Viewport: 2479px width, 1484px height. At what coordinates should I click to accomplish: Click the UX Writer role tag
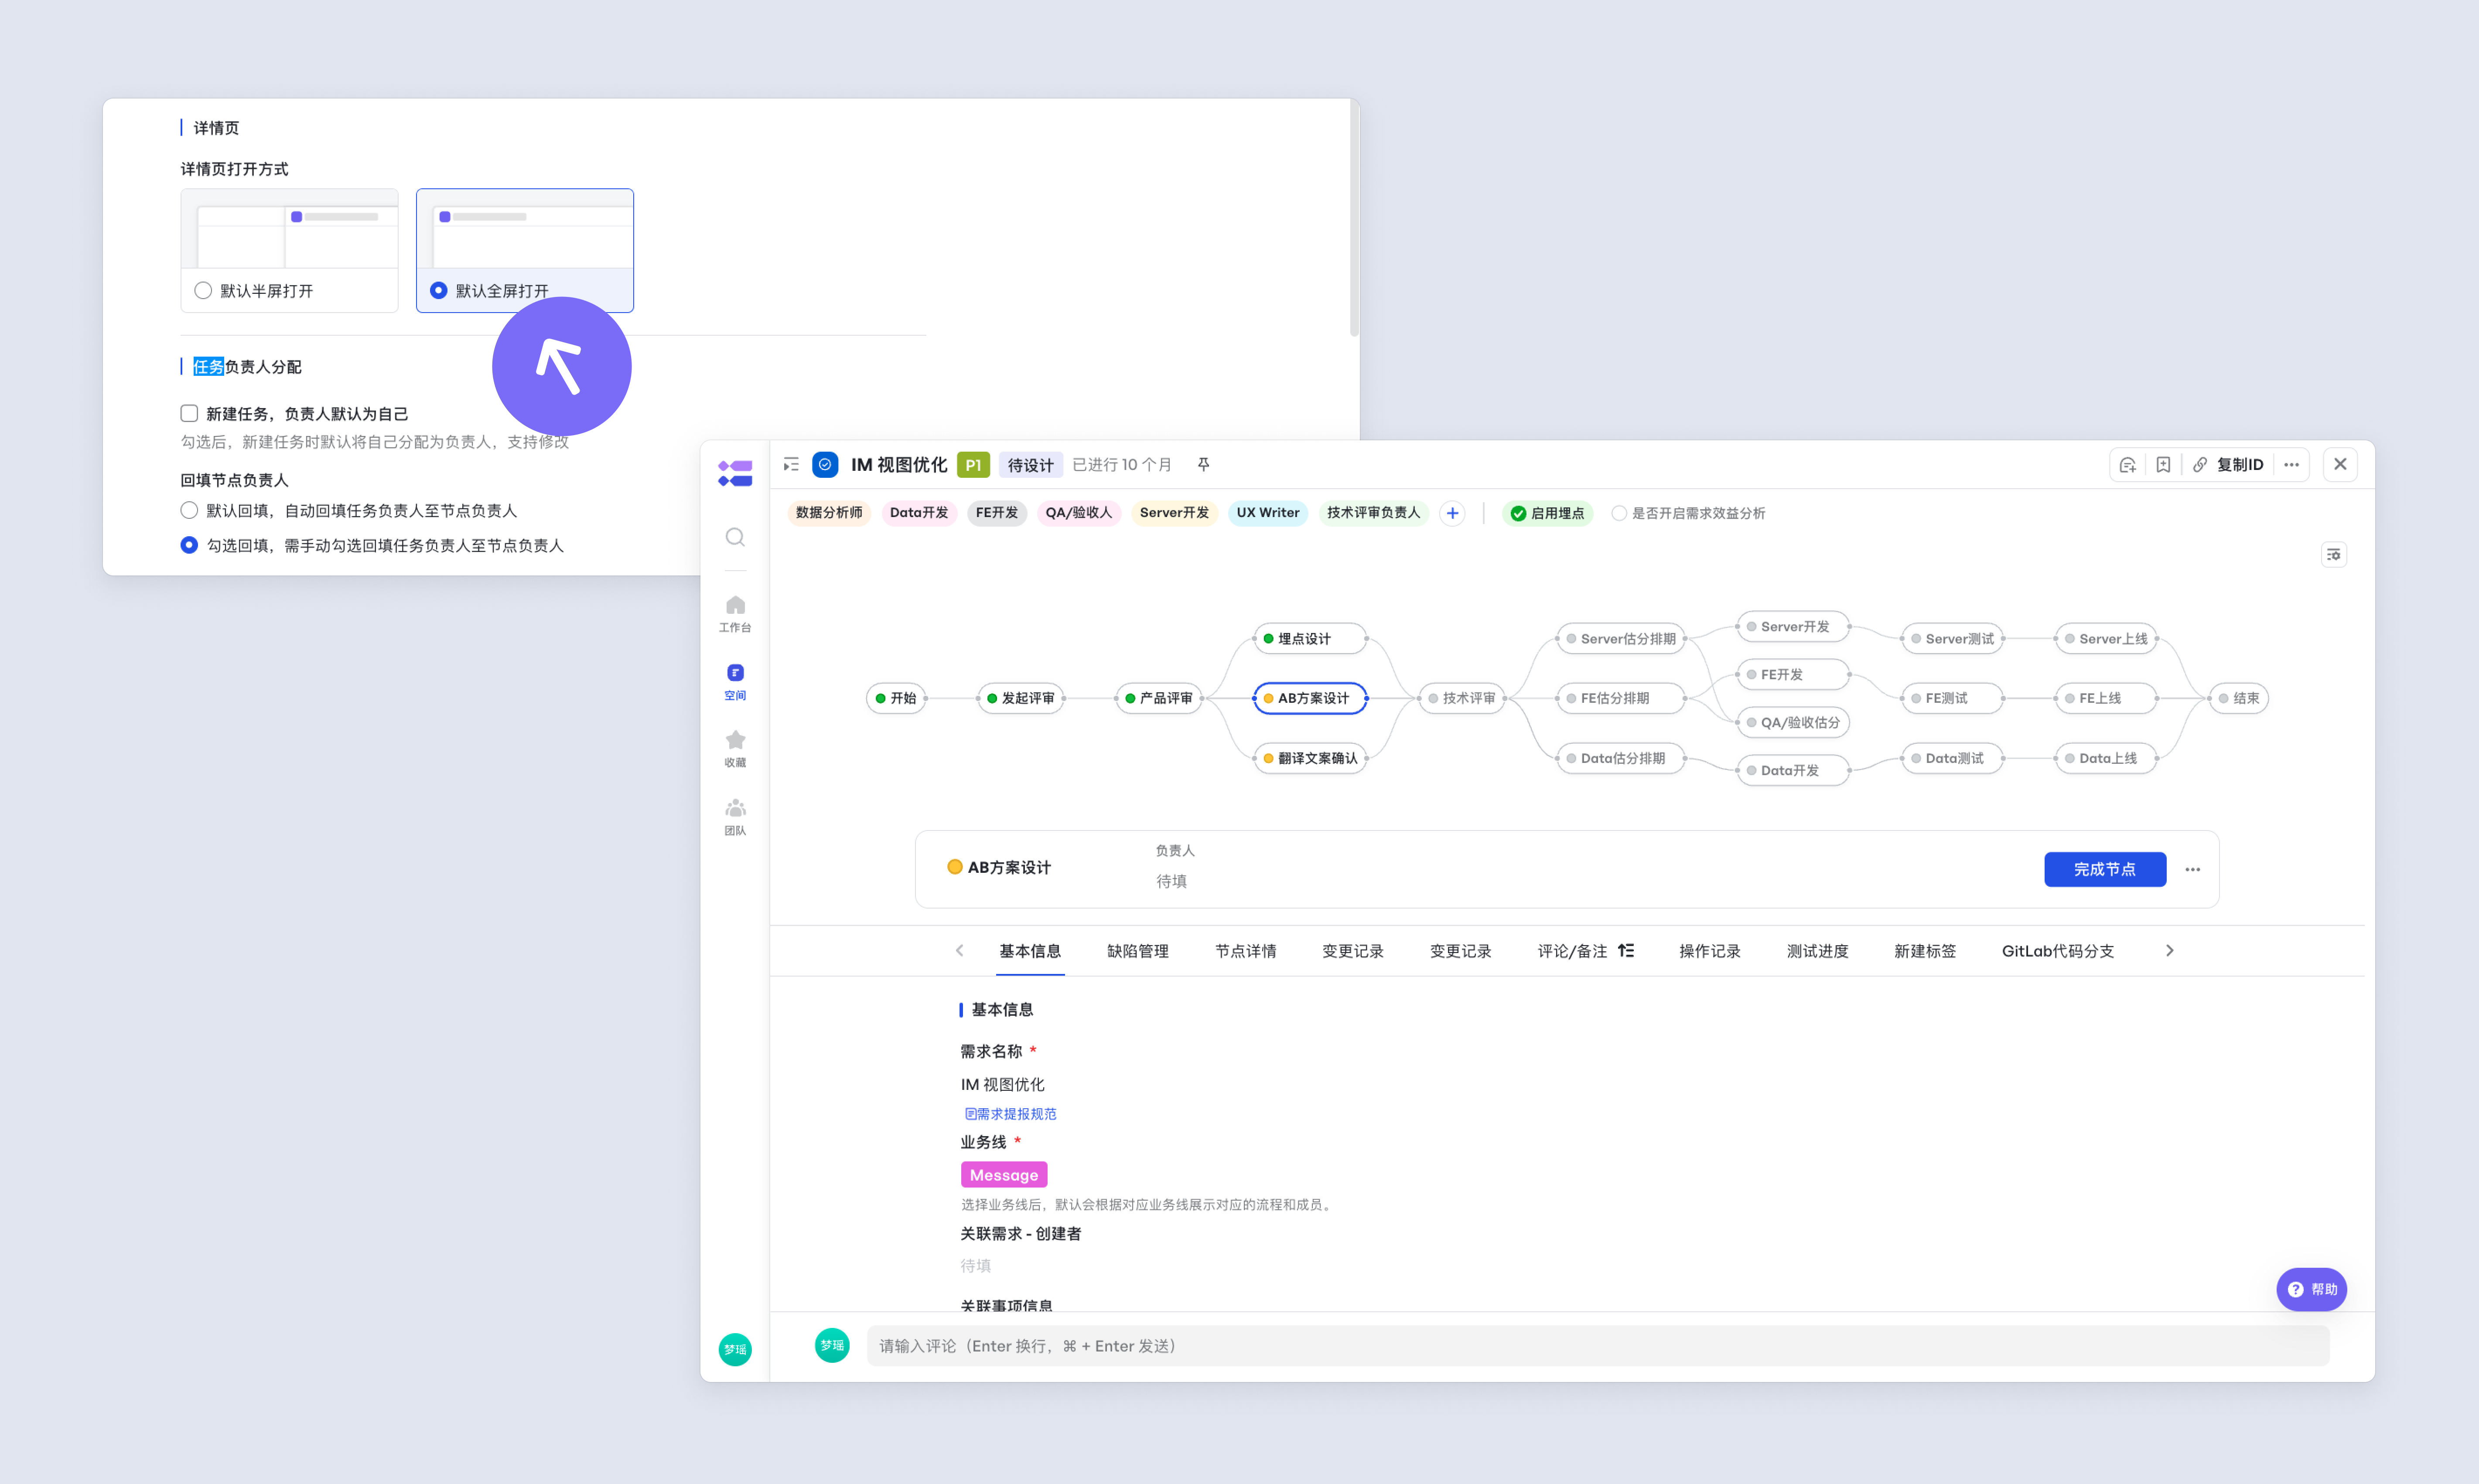click(x=1267, y=513)
